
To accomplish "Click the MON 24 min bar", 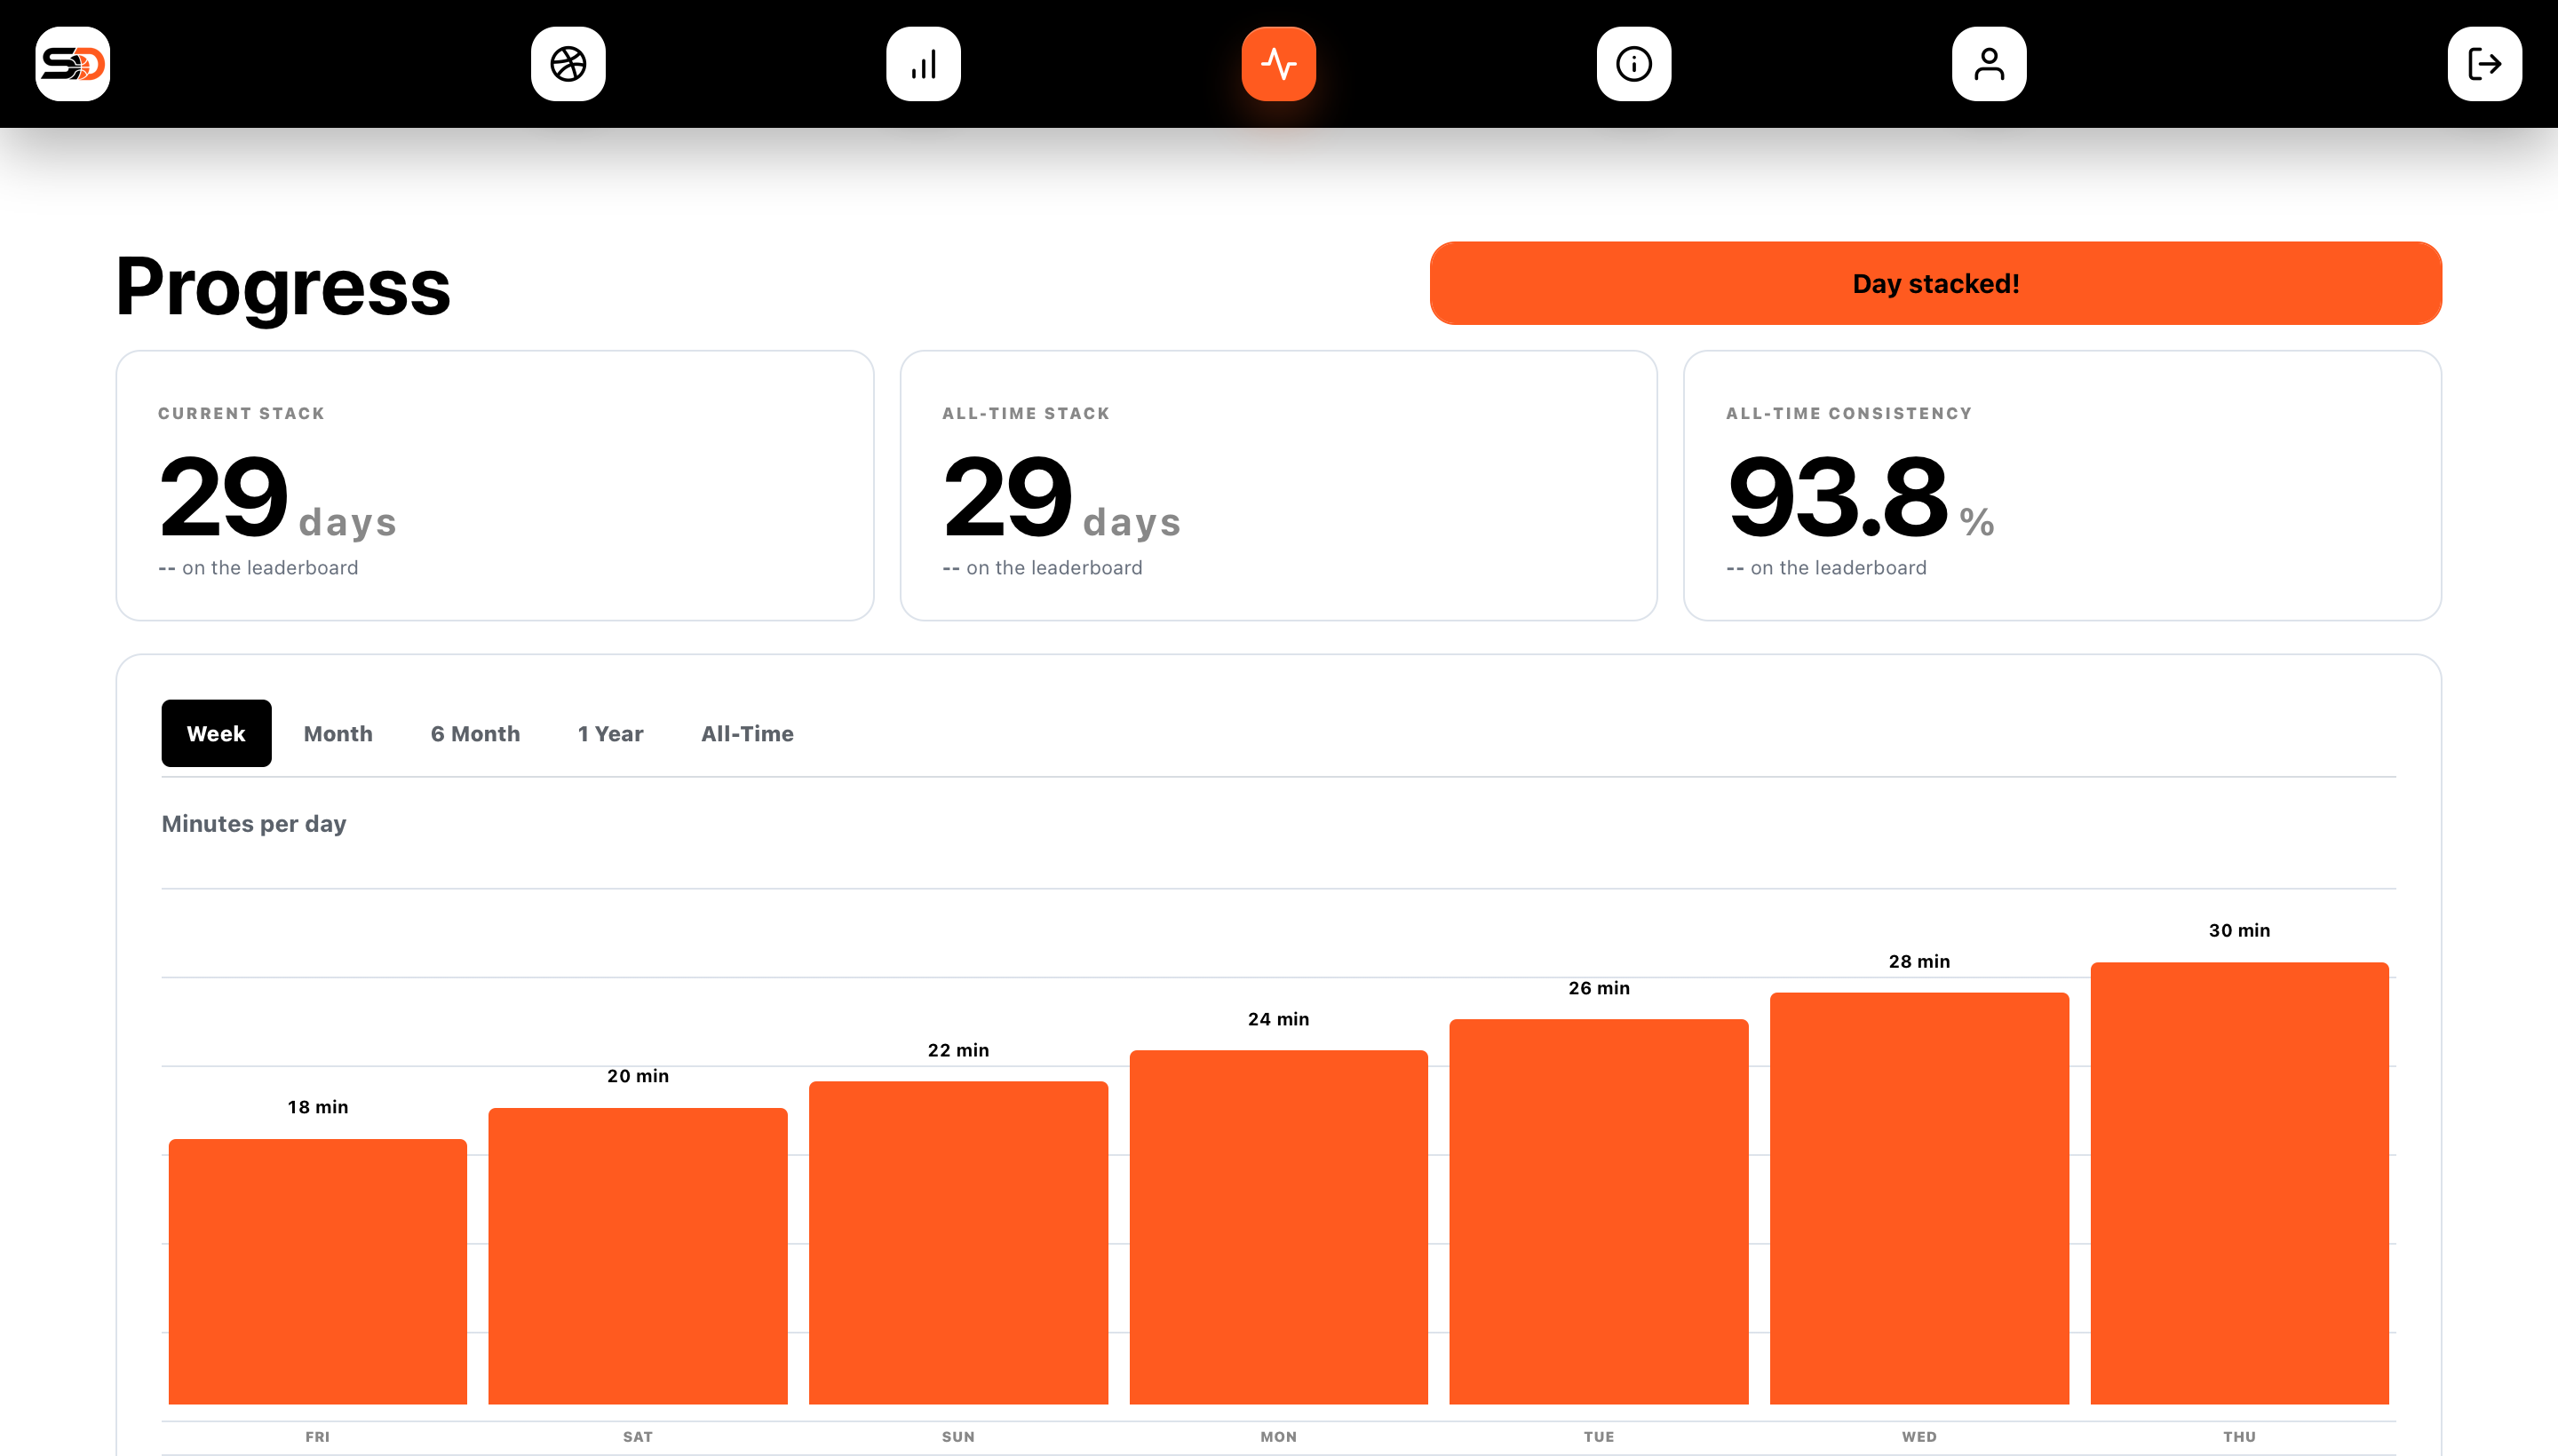I will pos(1278,1227).
